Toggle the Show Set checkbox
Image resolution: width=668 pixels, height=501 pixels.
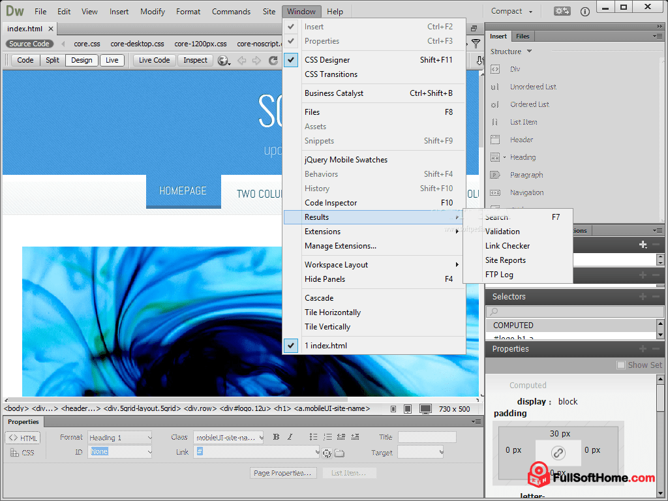(x=621, y=365)
